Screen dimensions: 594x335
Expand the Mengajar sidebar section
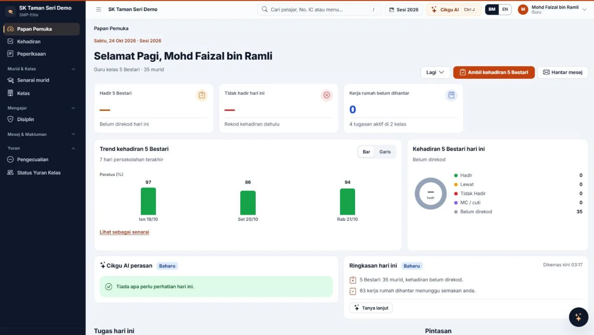pyautogui.click(x=41, y=108)
